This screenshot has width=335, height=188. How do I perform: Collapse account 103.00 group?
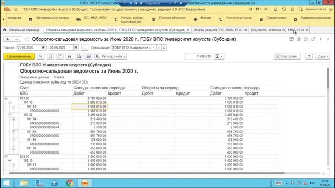pos(6,157)
